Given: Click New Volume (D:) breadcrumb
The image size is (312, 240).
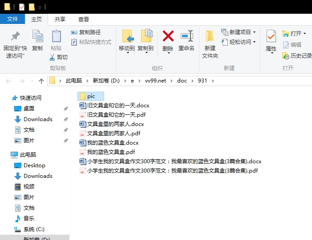Looking at the screenshot, I should 106,81.
